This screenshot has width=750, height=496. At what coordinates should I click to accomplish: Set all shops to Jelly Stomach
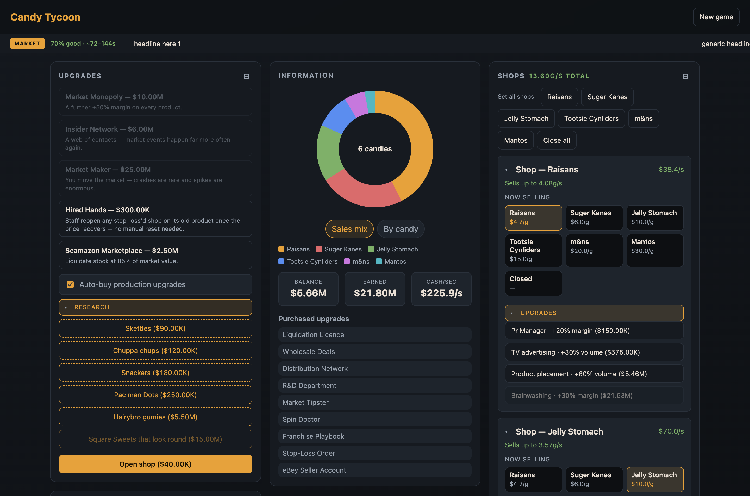click(526, 119)
